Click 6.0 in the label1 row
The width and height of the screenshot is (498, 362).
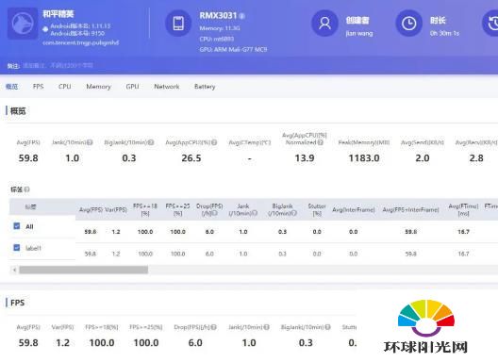pos(209,254)
